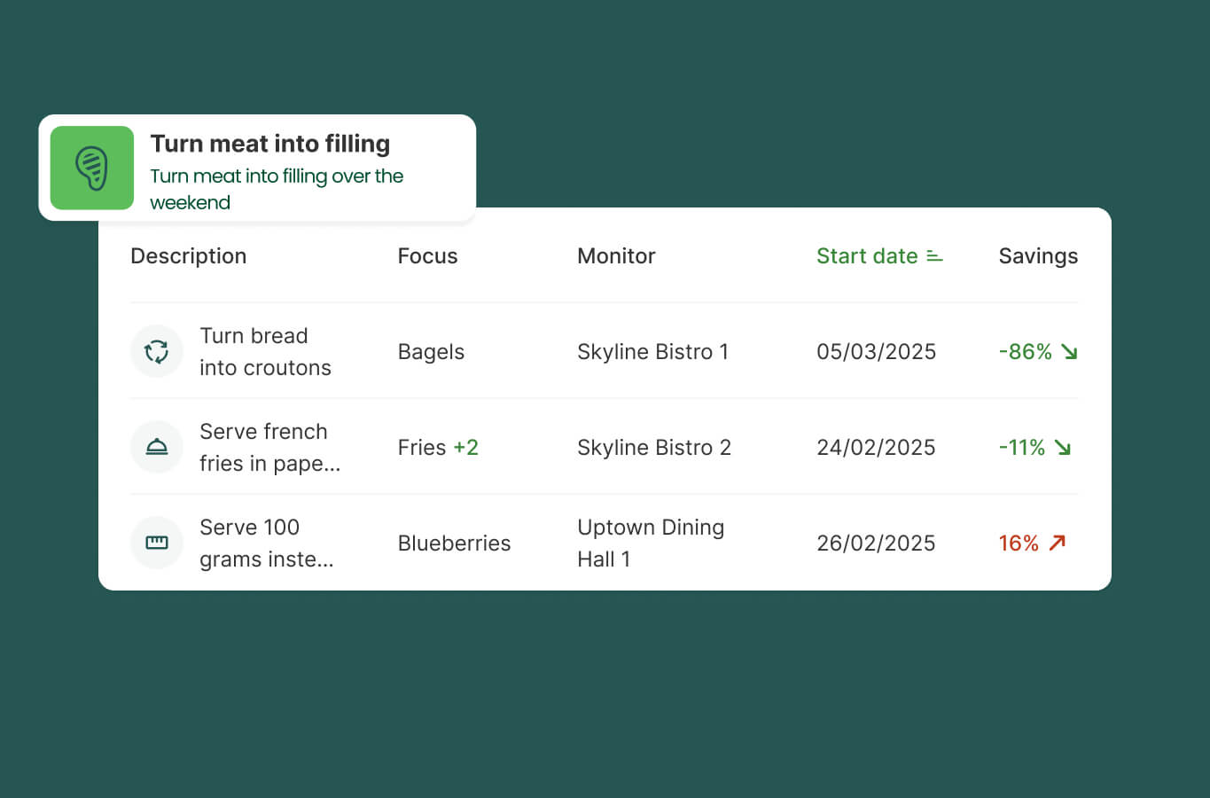Select the Skyline Bistro 2 monitor entry

653,448
